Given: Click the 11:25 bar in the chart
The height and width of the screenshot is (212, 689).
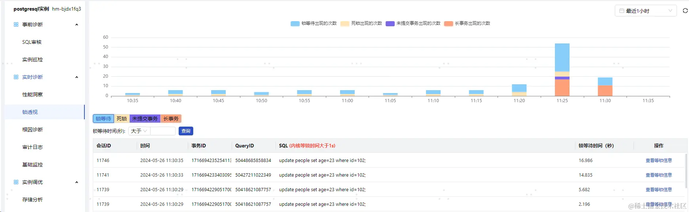Looking at the screenshot, I should (562, 70).
